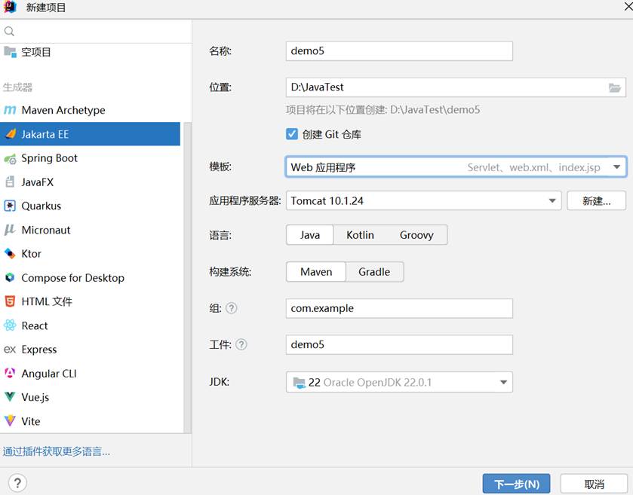
Task: Open help with the bottom question mark
Action: [17, 482]
